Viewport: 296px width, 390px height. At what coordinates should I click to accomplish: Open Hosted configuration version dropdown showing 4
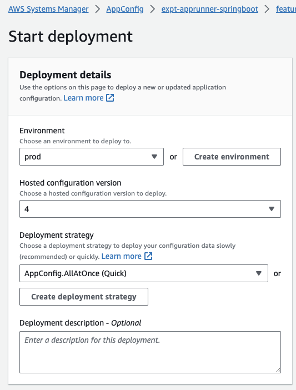point(150,209)
